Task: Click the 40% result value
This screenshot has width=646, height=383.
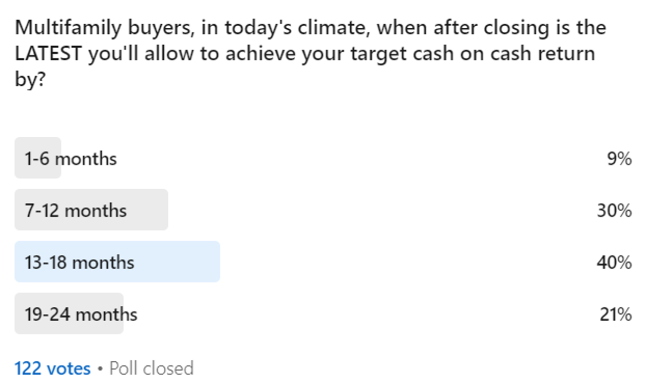Action: point(614,262)
